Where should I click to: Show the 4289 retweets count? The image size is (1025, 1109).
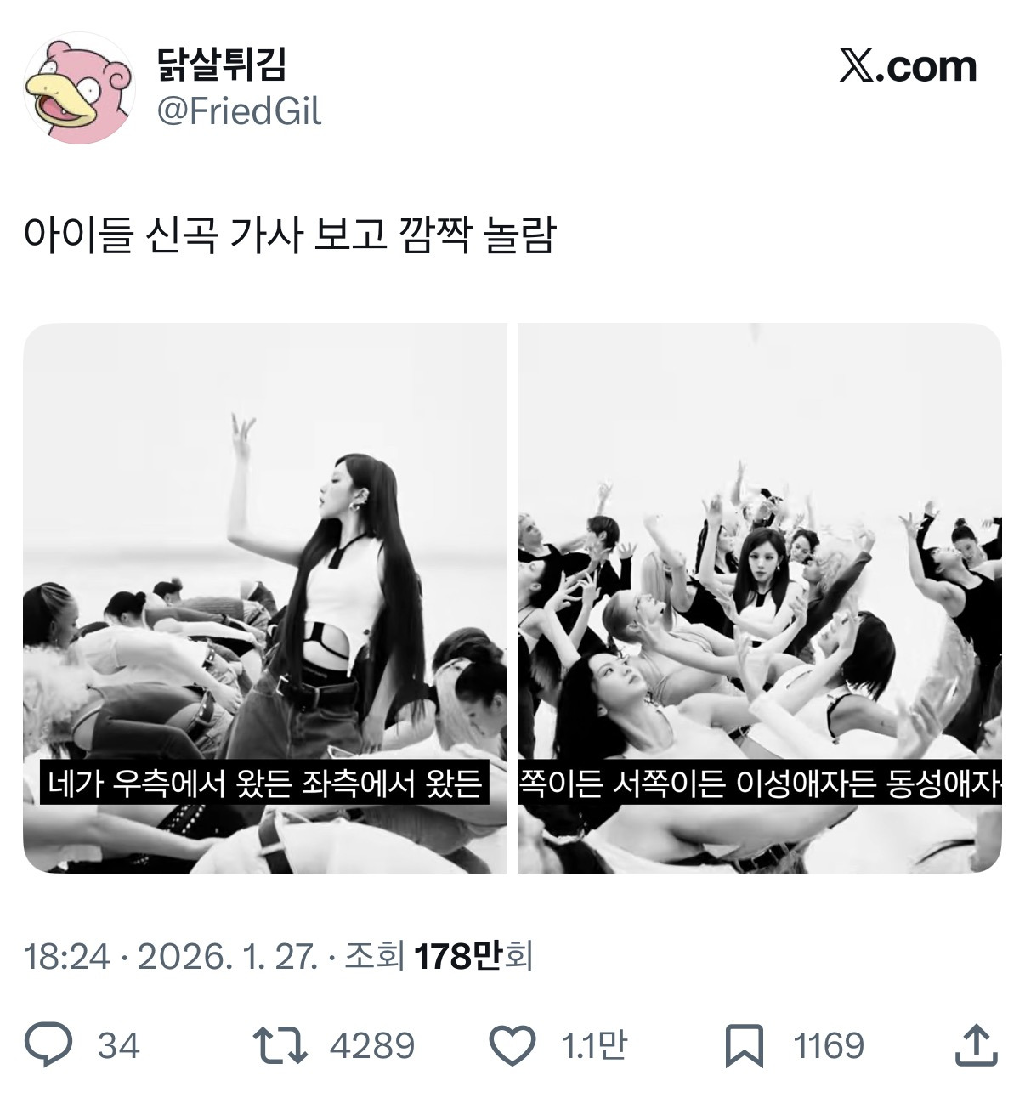click(x=372, y=1046)
